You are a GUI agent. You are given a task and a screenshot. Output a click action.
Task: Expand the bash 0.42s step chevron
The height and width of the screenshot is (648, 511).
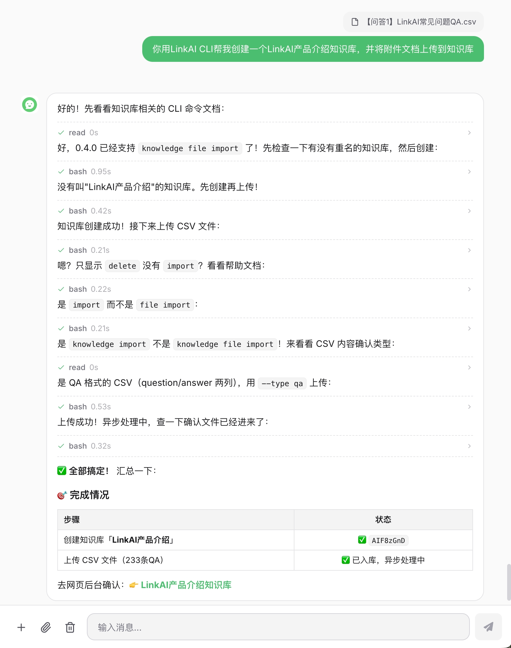469,211
